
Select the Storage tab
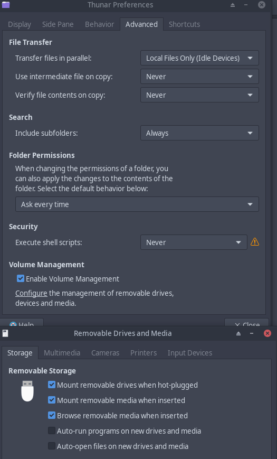pyautogui.click(x=20, y=353)
